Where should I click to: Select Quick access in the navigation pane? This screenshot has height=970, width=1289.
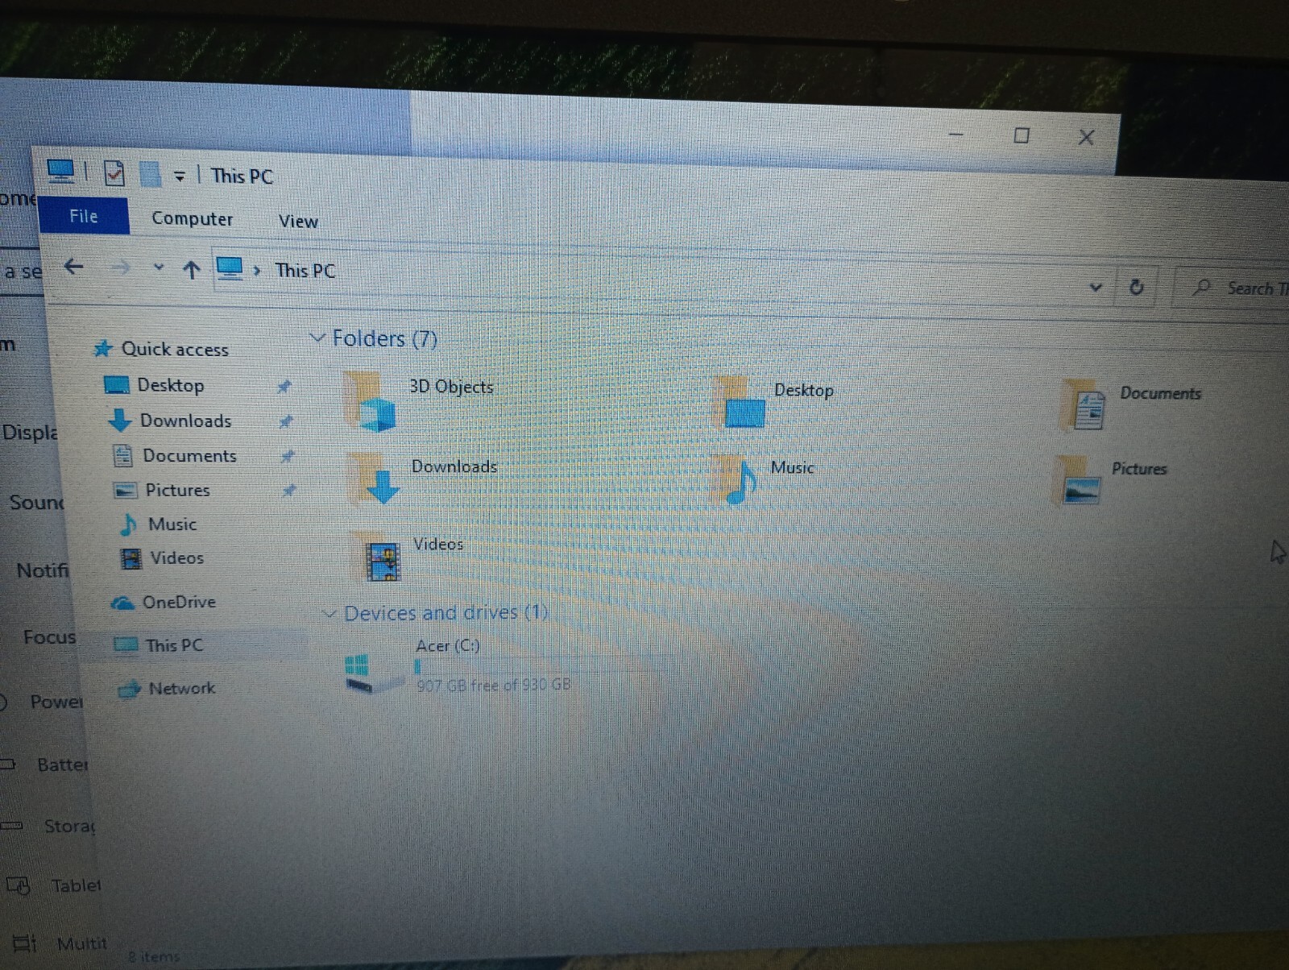pyautogui.click(x=161, y=349)
